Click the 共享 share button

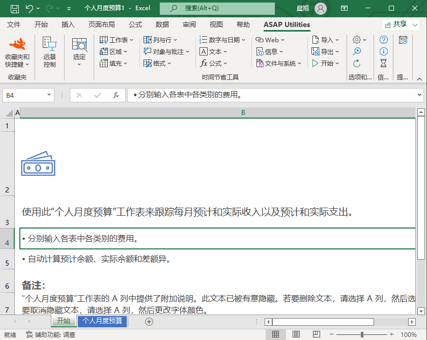pyautogui.click(x=396, y=25)
